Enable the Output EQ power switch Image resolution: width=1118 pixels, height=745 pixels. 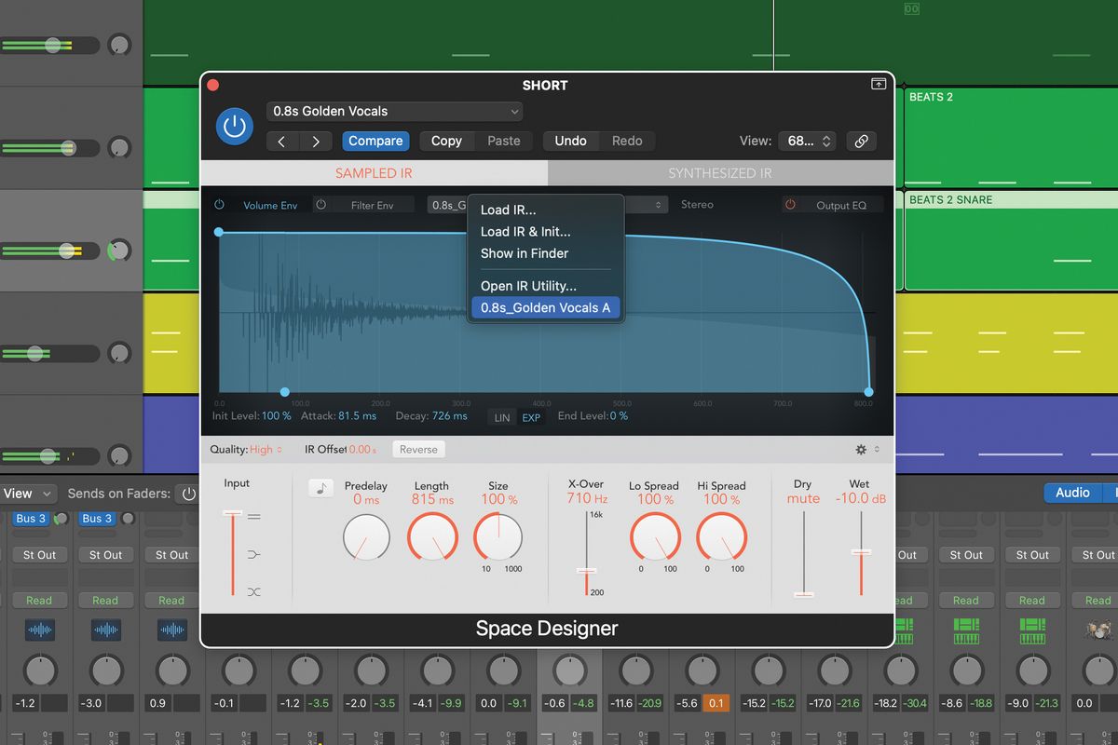click(x=790, y=205)
